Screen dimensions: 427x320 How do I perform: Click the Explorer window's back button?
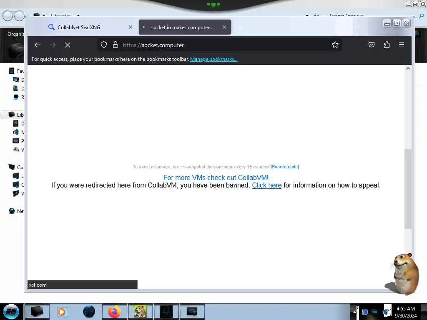pos(8,16)
